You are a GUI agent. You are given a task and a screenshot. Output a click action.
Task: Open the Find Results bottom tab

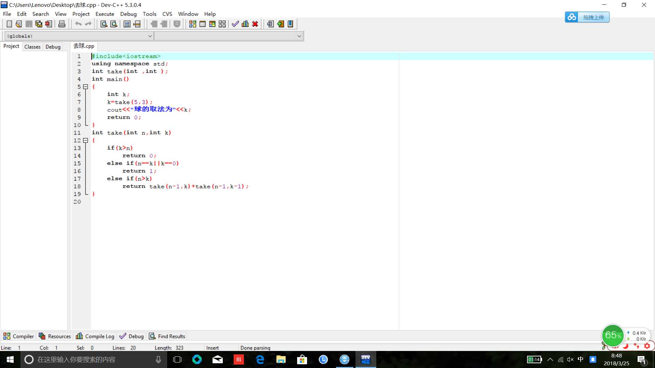click(167, 336)
